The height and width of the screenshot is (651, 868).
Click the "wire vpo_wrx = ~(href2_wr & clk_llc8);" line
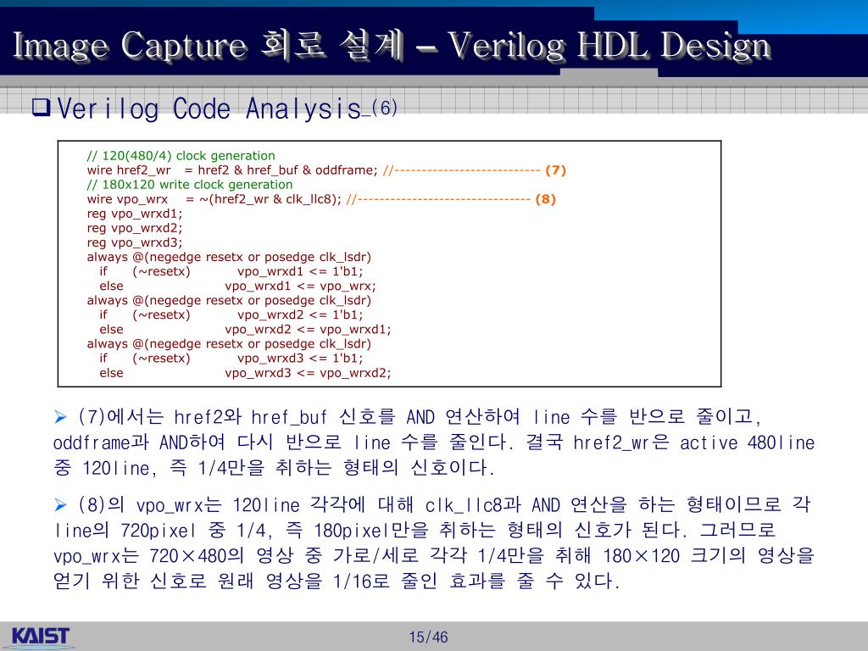(214, 198)
